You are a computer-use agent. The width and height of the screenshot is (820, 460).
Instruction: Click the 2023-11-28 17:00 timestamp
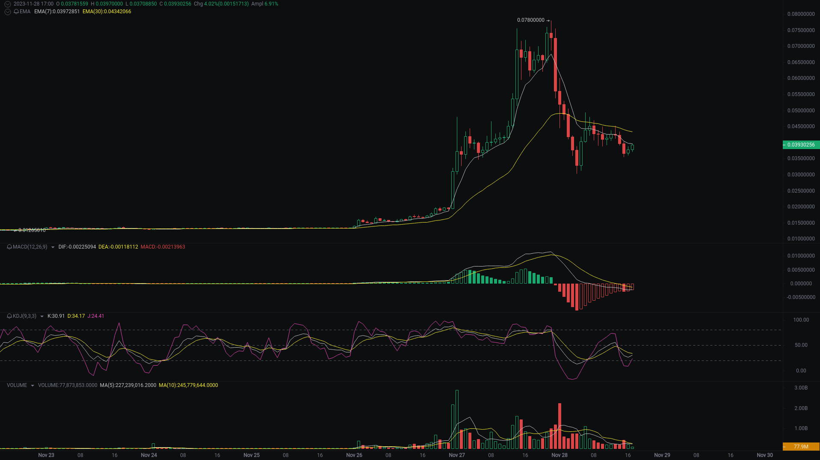34,4
